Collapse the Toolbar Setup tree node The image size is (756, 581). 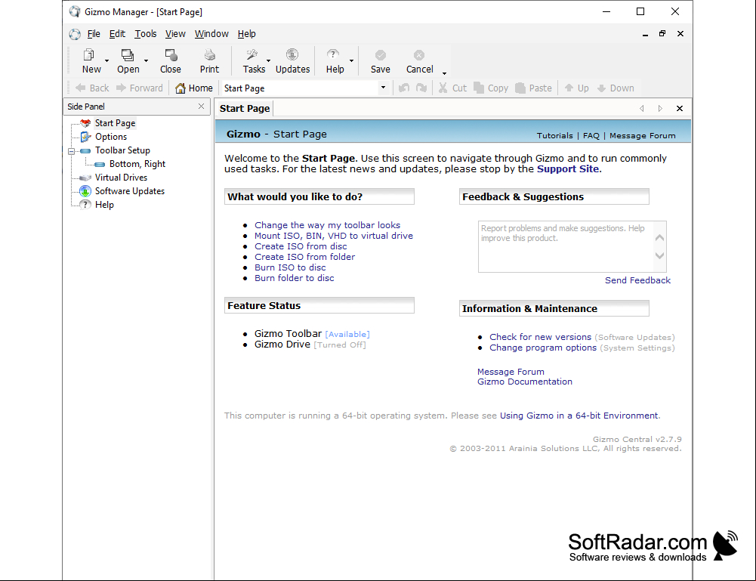[x=71, y=151]
